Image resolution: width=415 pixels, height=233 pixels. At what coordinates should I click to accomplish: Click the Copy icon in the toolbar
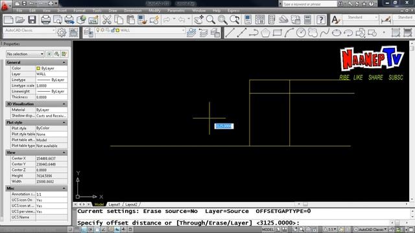click(119, 20)
